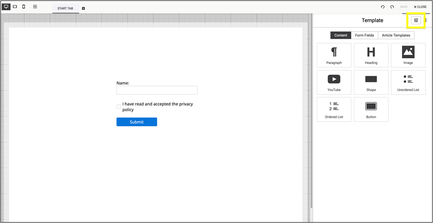Image resolution: width=433 pixels, height=223 pixels.
Task: Select the Name: label text
Action: tap(123, 83)
